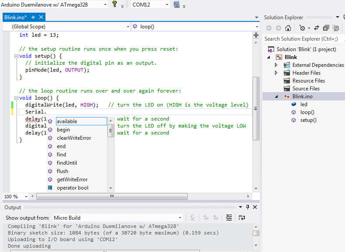This screenshot has width=345, height=252.
Task: Toggle Word Wrap in Output panel
Action: 242,217
